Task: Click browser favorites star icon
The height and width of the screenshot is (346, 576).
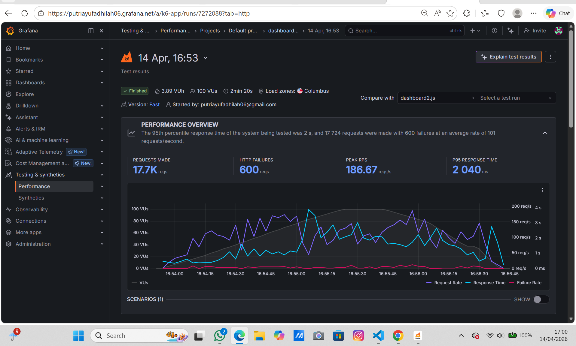Action: click(x=450, y=13)
